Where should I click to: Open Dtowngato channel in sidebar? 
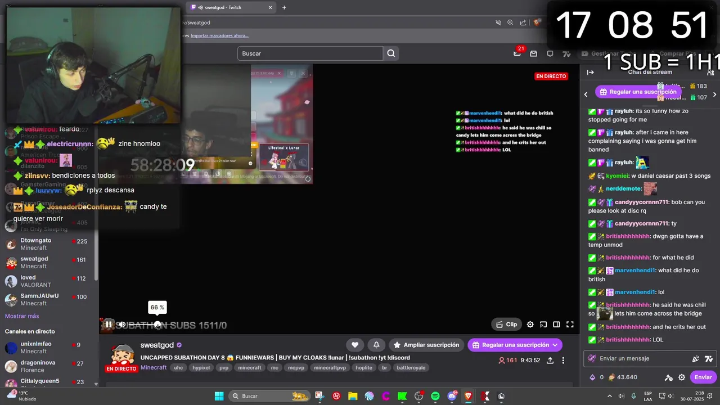click(48, 244)
